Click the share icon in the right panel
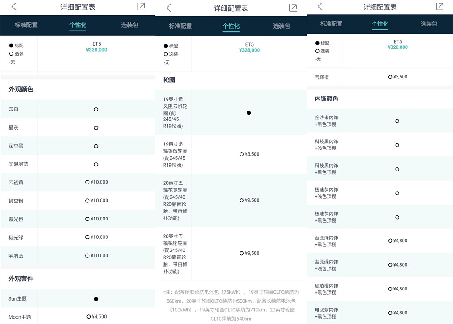 440,7
